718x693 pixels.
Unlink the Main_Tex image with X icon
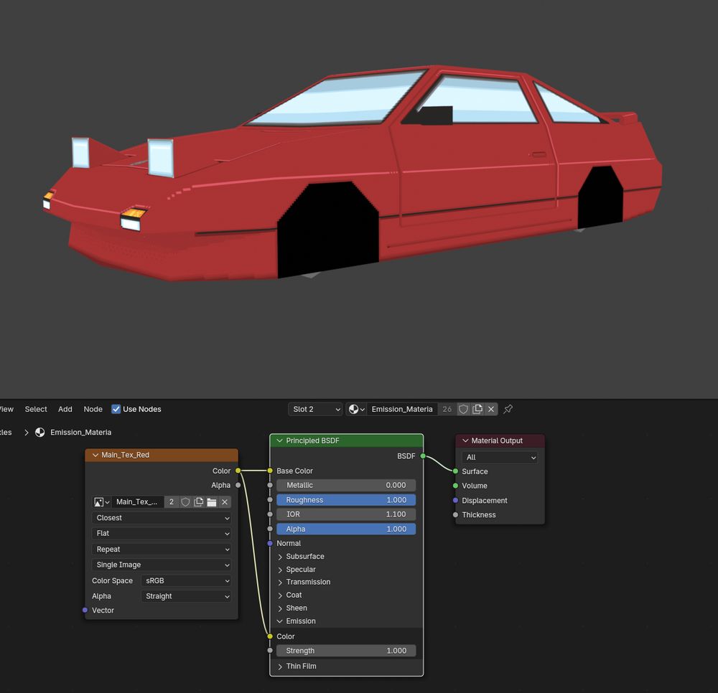click(225, 502)
